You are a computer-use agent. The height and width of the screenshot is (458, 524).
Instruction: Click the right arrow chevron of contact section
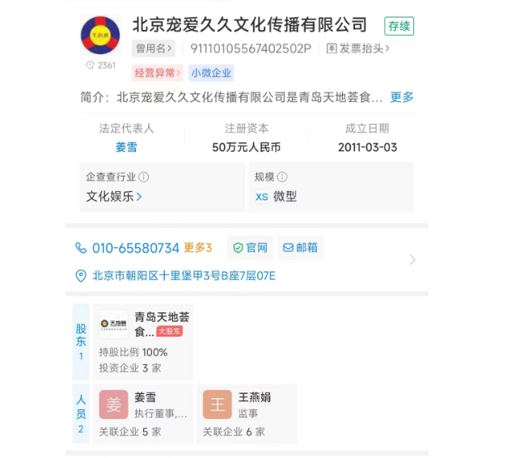(412, 260)
